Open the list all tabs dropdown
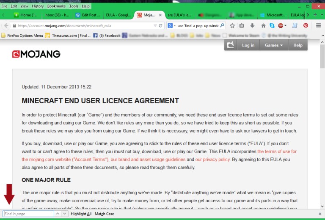This screenshot has width=325, height=220. (322, 15)
